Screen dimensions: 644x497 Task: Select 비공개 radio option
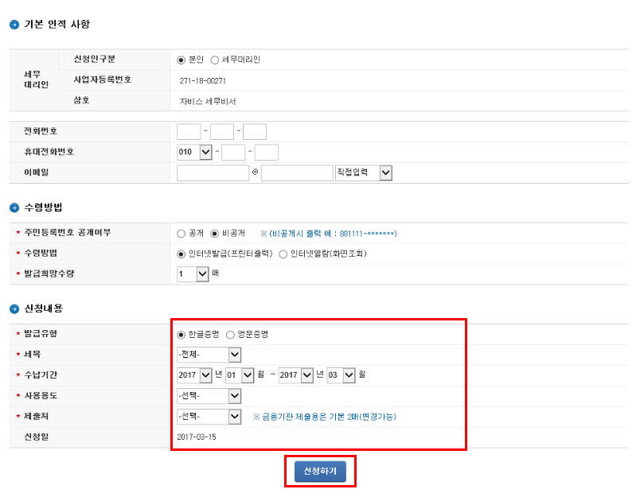(214, 234)
